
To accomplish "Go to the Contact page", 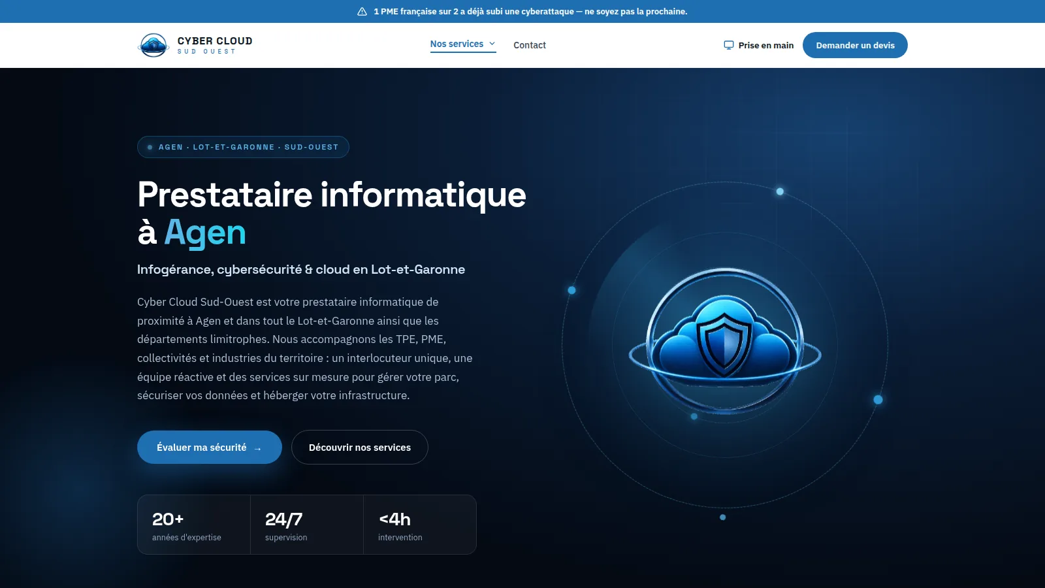I will [x=530, y=45].
